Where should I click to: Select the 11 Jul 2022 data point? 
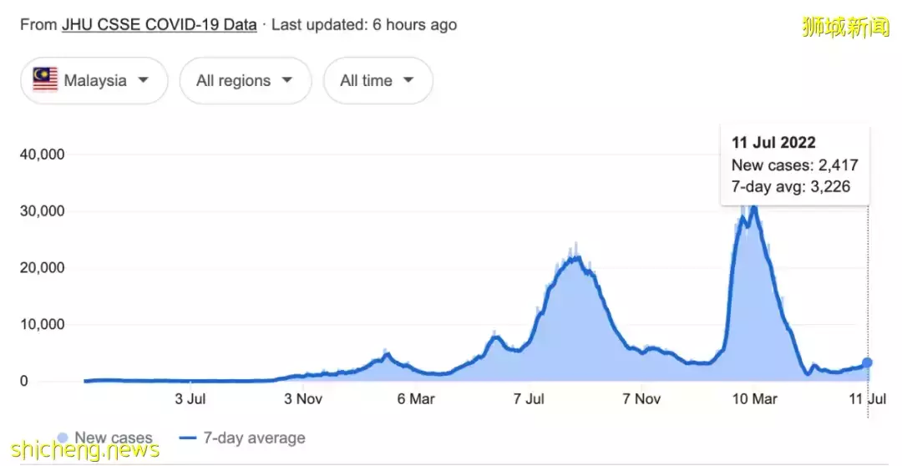click(x=868, y=362)
